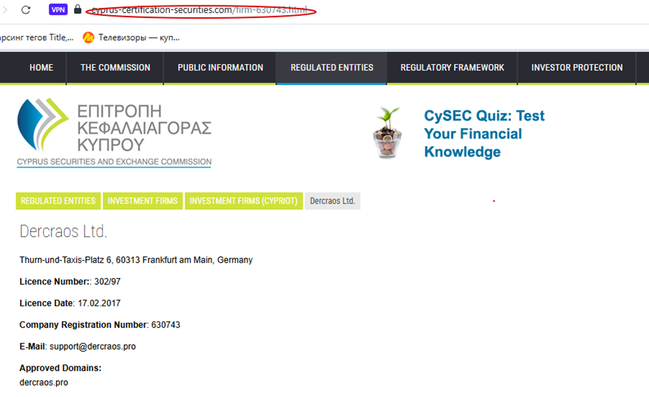The width and height of the screenshot is (649, 397).
Task: Click the orange Телевизоры bookmark favicon
Action: (x=88, y=38)
